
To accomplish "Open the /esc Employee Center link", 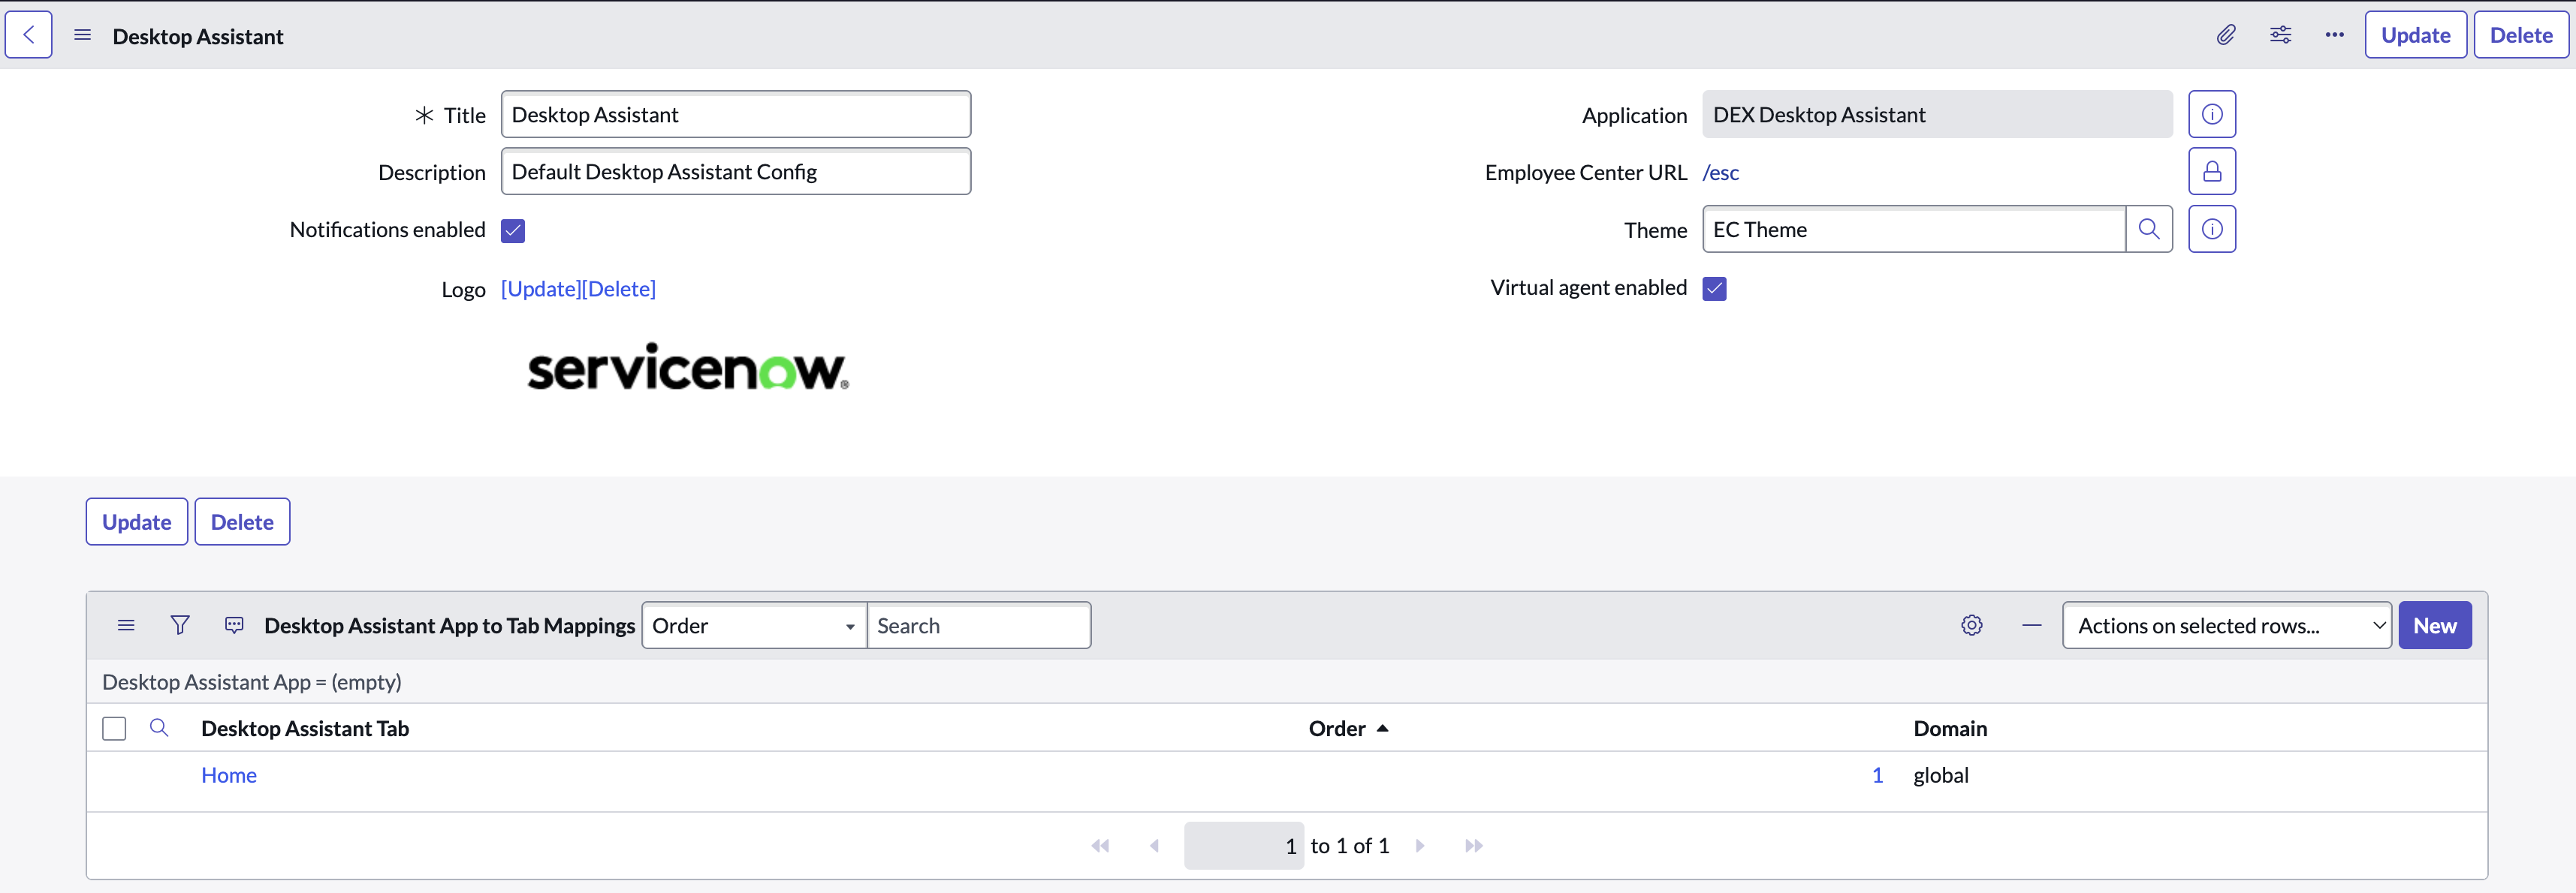I will 1720,172.
